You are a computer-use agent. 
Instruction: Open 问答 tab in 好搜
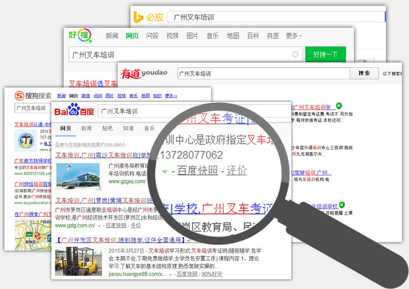(152, 36)
